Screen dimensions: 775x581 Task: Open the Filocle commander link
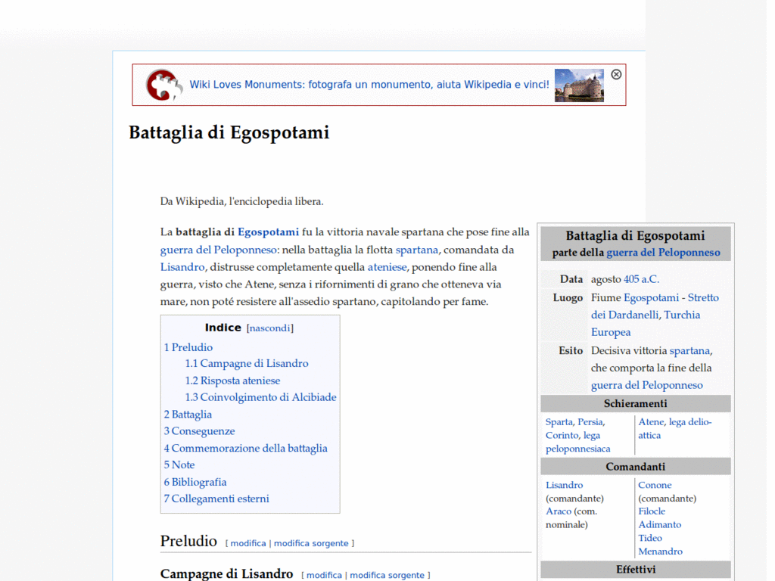click(652, 511)
